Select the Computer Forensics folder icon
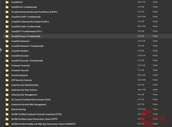Image resolution: width=172 pixels, height=127 pixels. pos(7,66)
